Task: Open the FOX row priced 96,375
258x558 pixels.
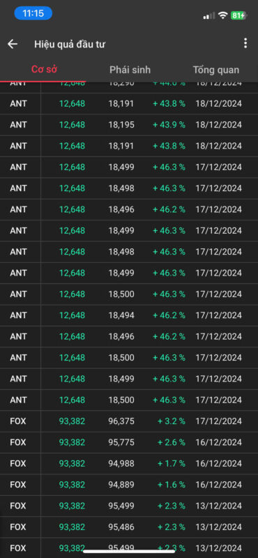Action: pyautogui.click(x=129, y=421)
